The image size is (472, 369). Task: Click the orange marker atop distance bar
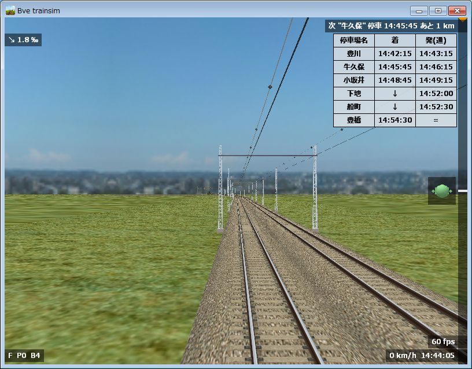463,20
